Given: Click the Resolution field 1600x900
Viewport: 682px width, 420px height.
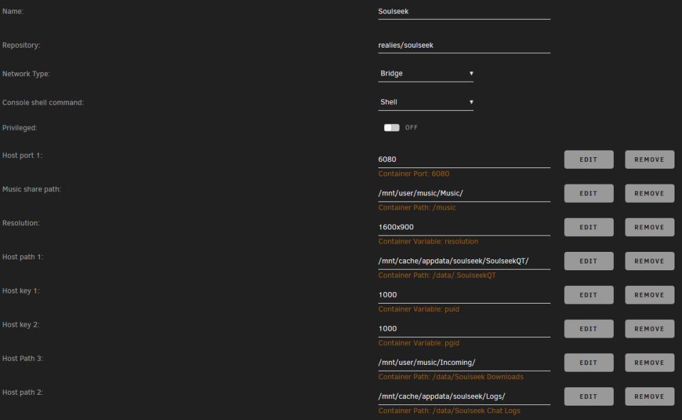Looking at the screenshot, I should pos(464,227).
